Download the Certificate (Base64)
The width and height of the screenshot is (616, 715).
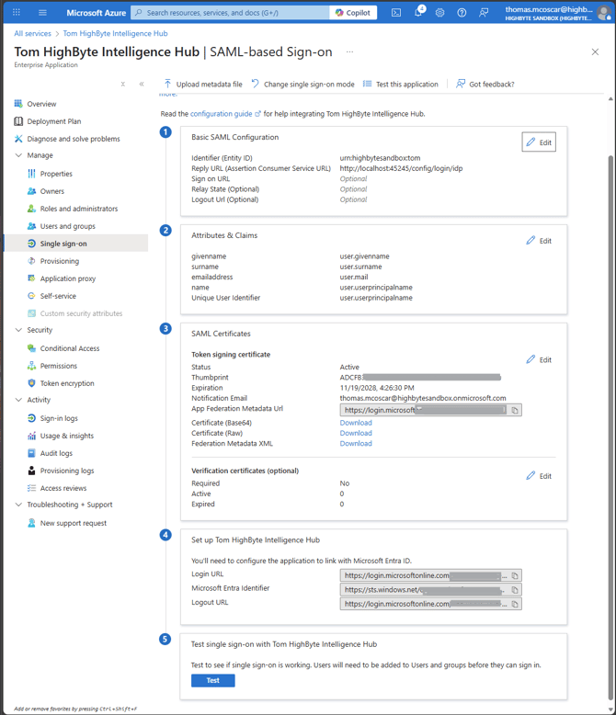tap(356, 423)
